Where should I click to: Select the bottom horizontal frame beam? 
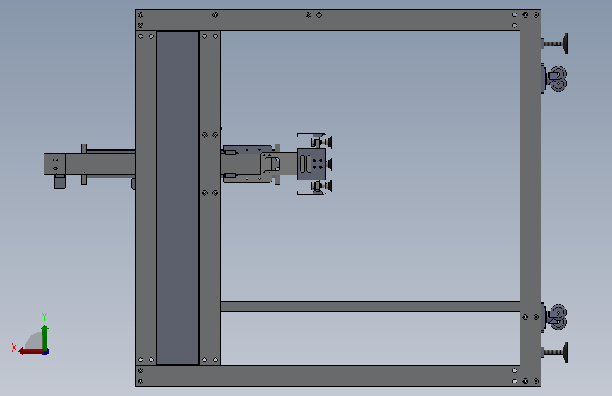(x=327, y=376)
